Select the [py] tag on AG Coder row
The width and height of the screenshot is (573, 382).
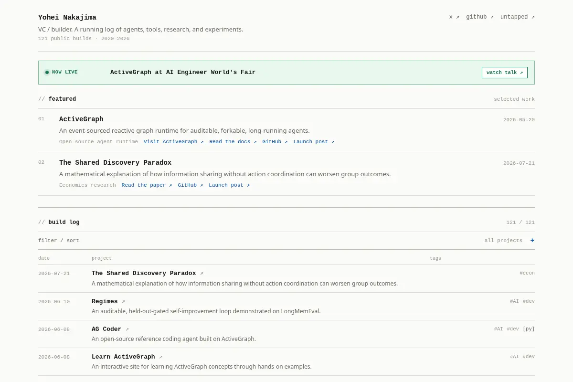click(529, 329)
